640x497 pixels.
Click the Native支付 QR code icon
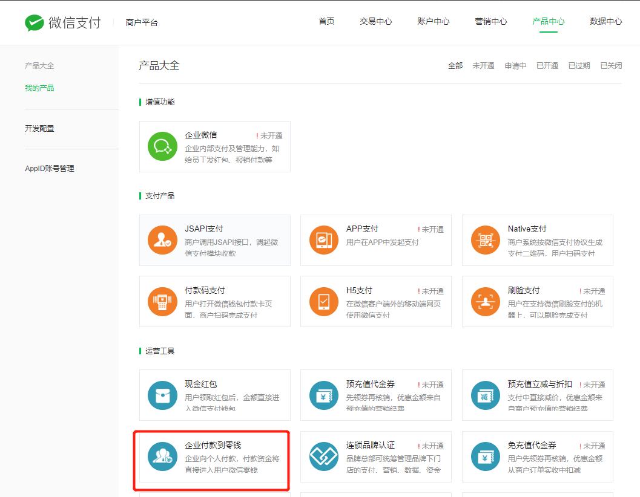(x=486, y=240)
